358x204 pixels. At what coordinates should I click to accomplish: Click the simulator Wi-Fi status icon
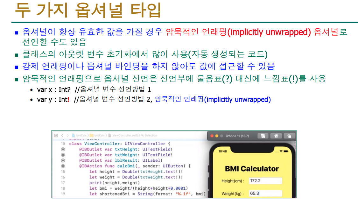(x=281, y=151)
